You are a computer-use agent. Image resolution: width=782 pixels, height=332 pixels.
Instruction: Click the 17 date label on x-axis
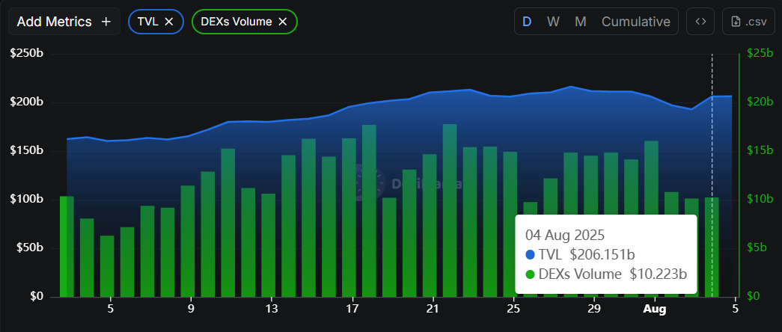[x=352, y=309]
